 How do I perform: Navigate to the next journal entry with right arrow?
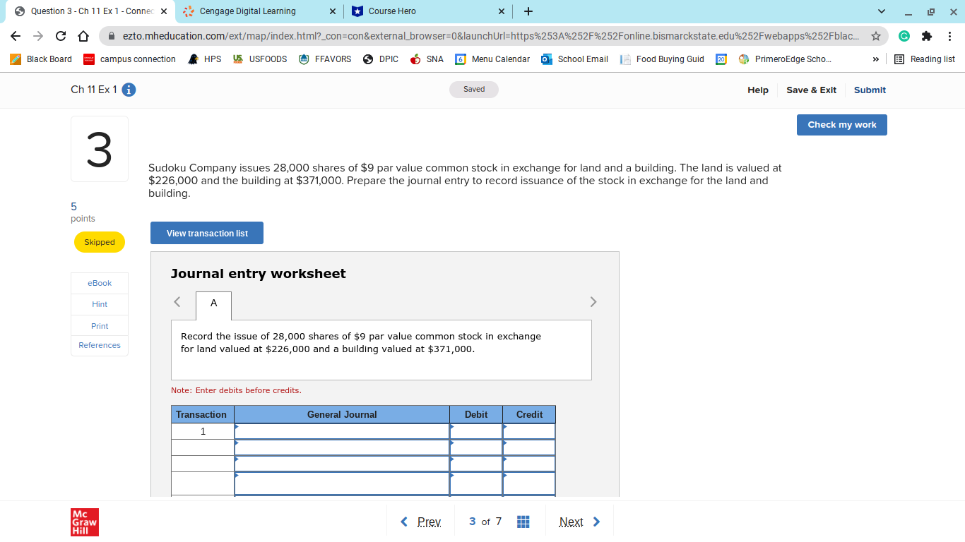pyautogui.click(x=593, y=301)
